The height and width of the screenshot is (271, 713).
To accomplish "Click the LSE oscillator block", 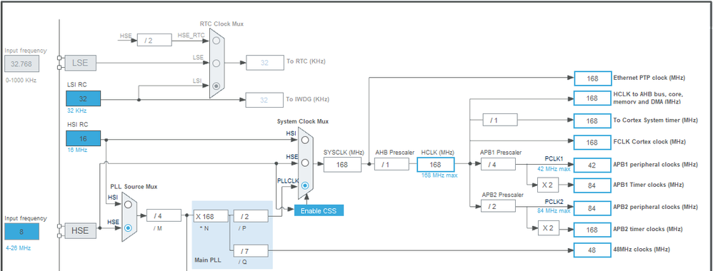I will coord(81,63).
